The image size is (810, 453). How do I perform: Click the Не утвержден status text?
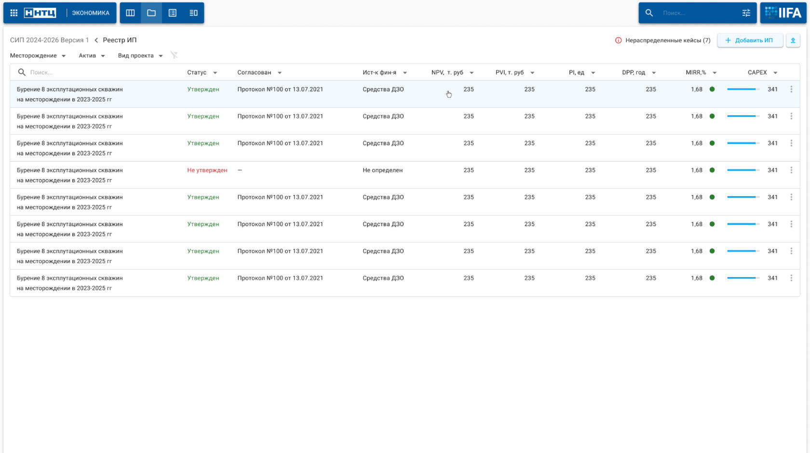tap(207, 170)
